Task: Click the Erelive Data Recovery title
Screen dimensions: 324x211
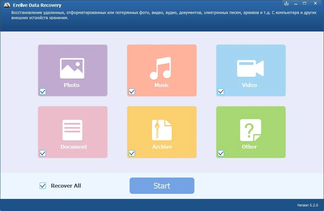Action: coord(37,5)
